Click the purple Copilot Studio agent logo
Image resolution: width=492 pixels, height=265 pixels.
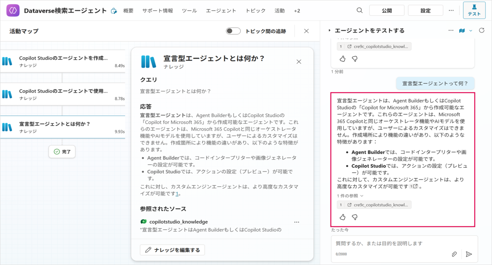click(x=13, y=10)
